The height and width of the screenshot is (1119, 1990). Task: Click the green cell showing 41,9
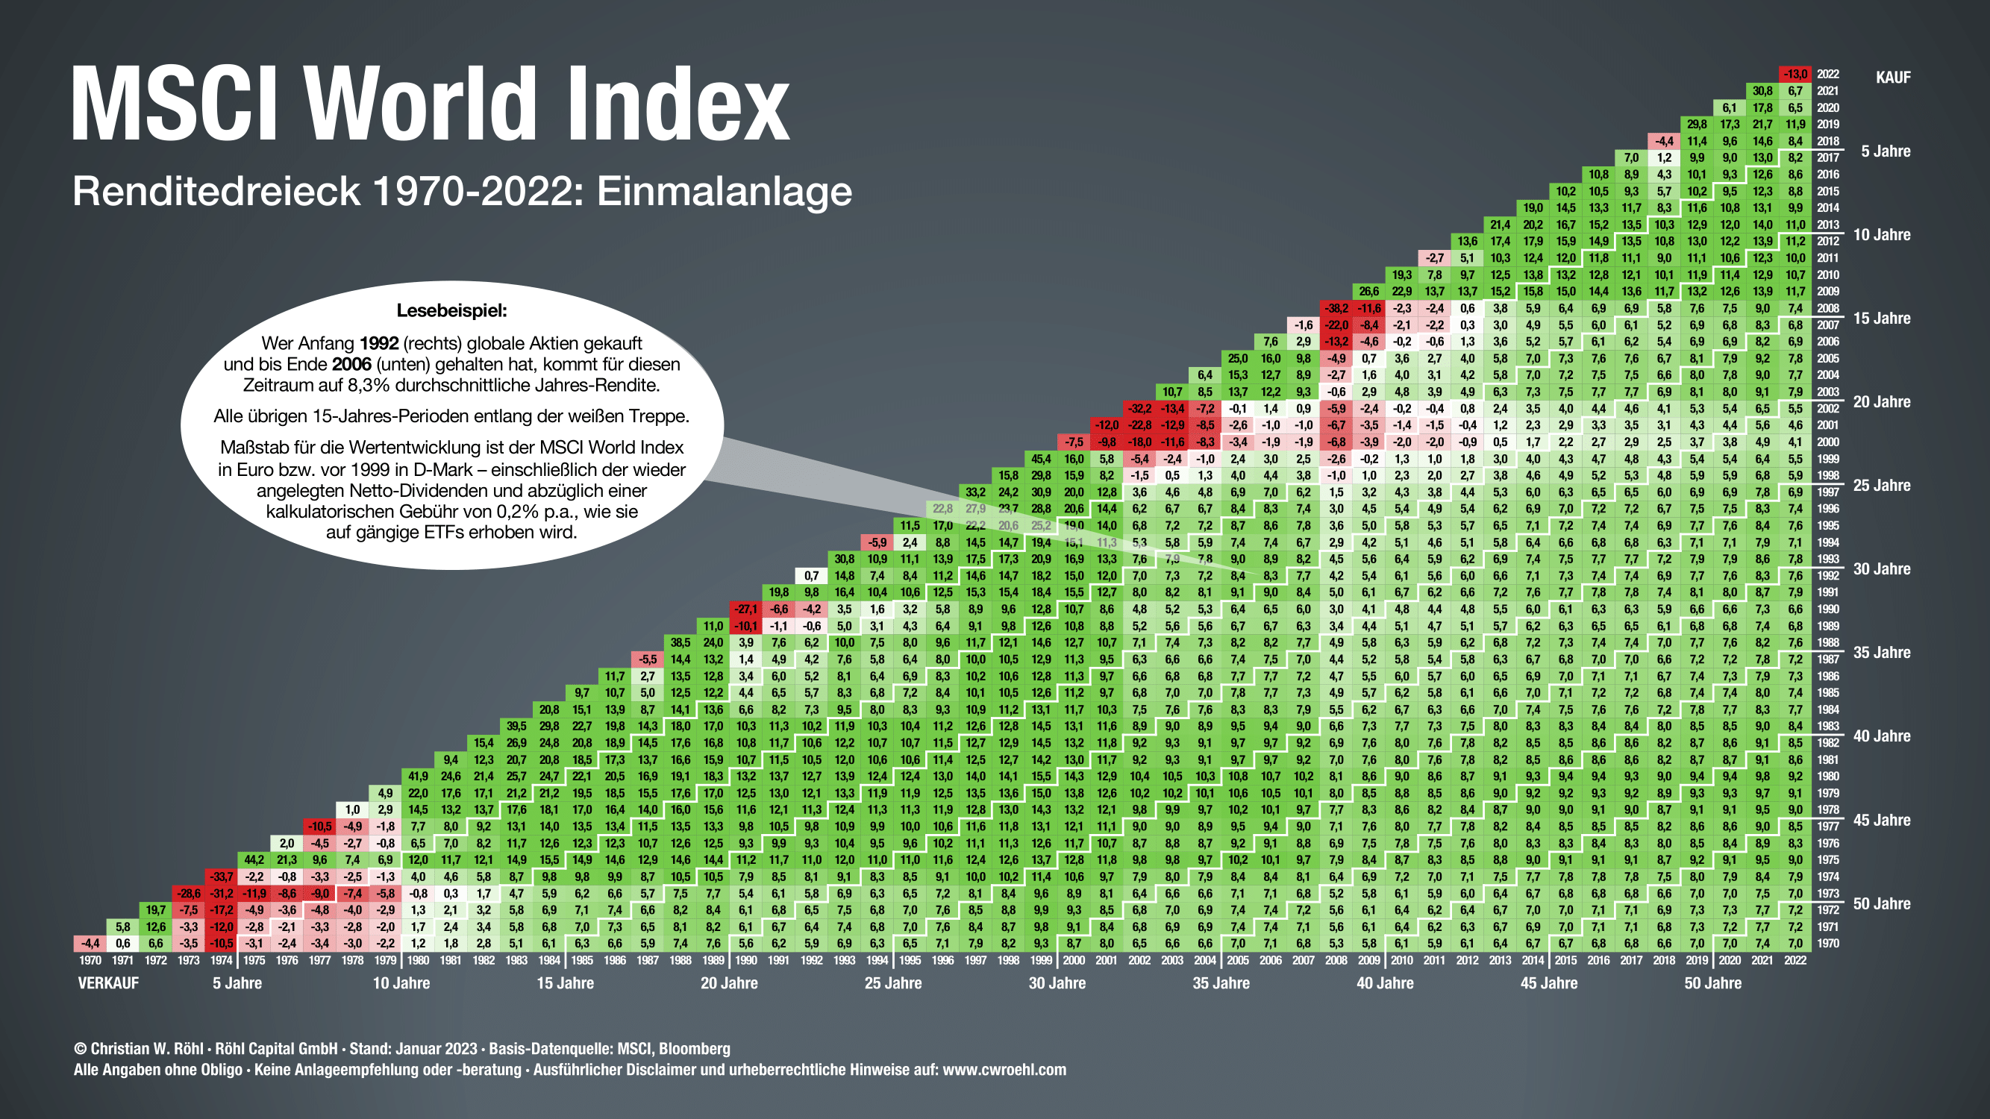point(418,776)
